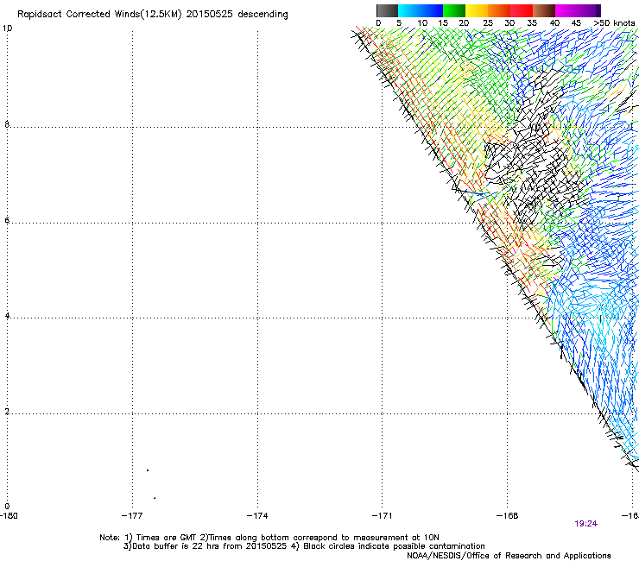Click the 'Note: 1) Times are GMT' text

[x=149, y=538]
